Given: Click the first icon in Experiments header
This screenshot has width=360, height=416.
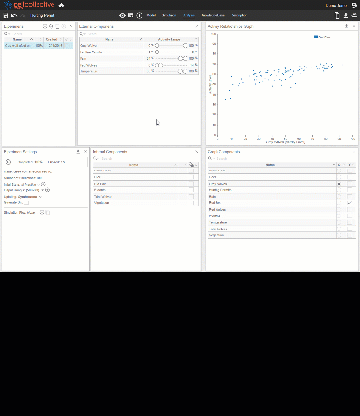Looking at the screenshot, I should 45,26.
